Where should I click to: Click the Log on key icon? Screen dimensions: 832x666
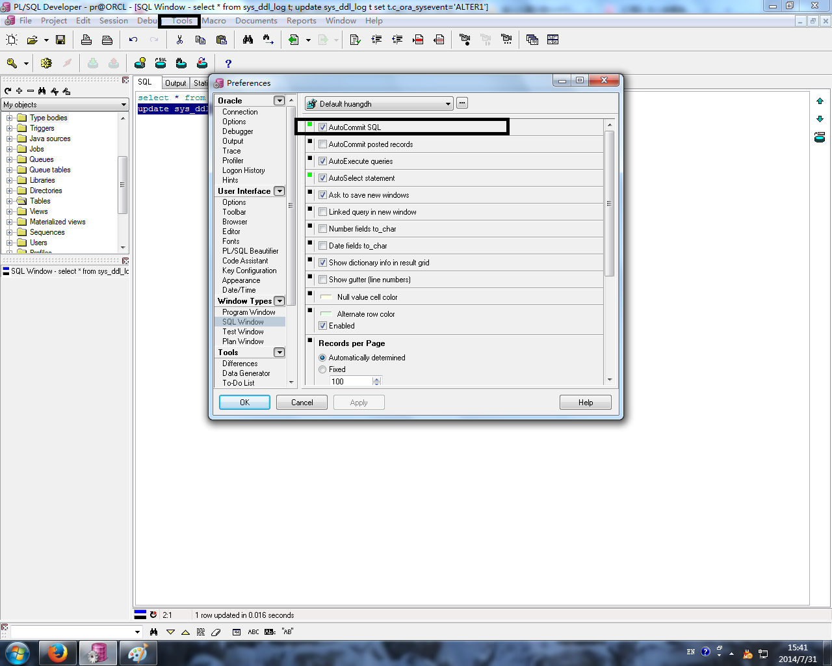click(12, 63)
